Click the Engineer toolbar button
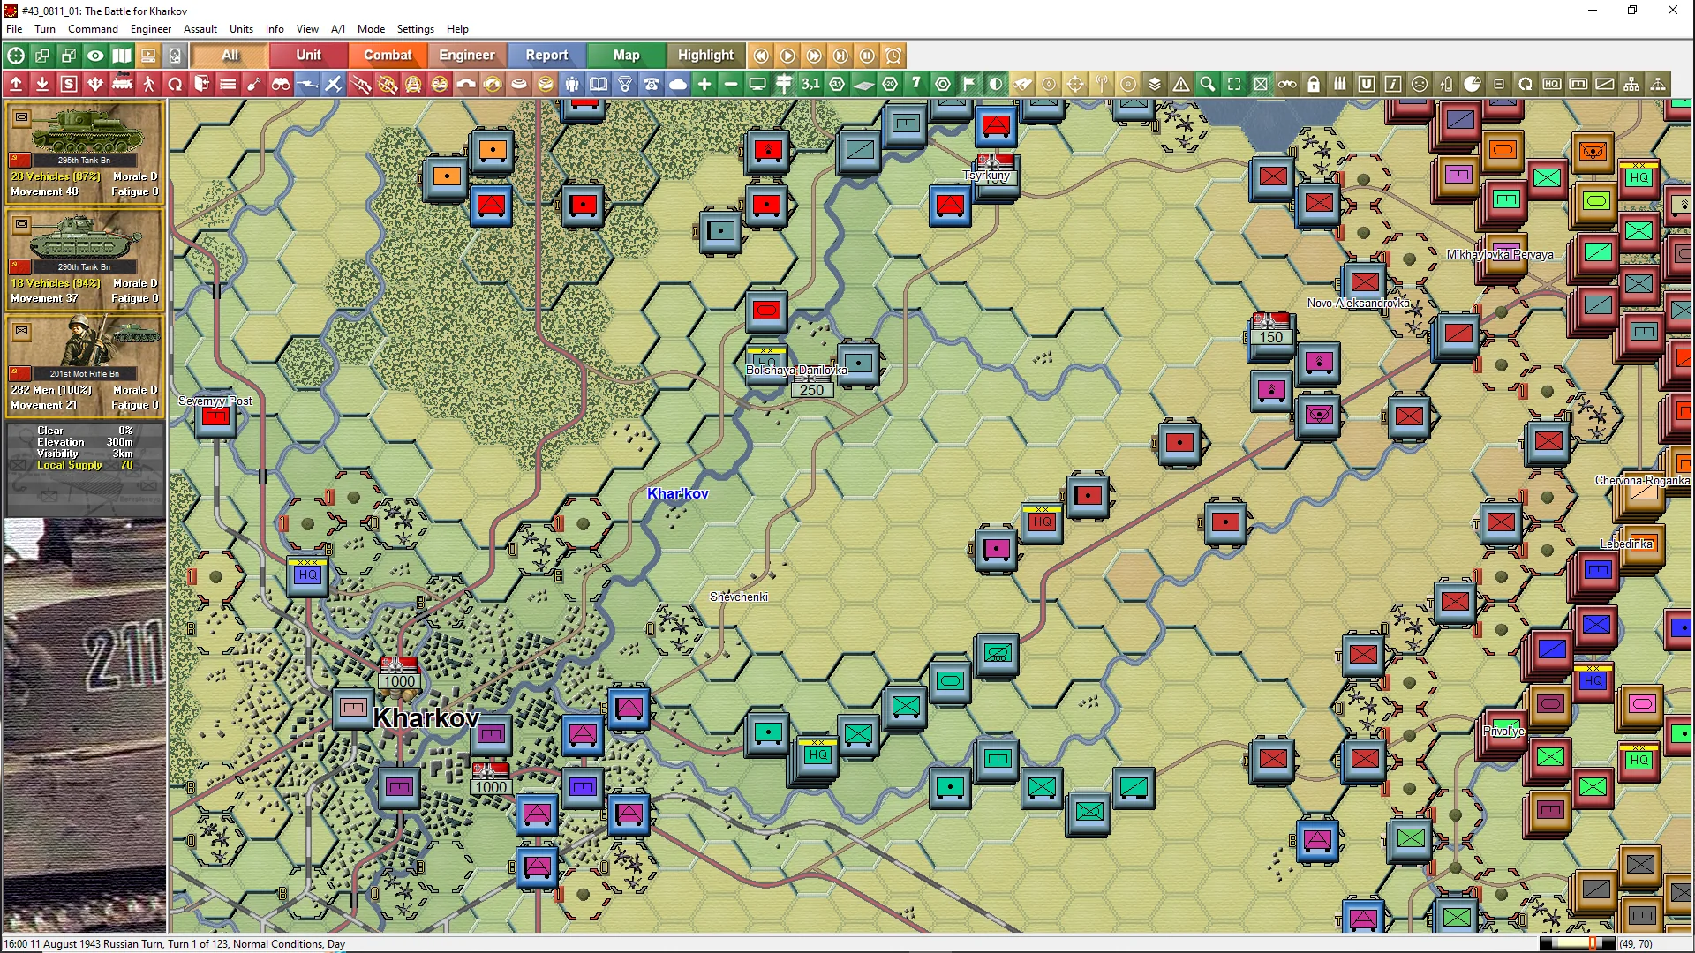Image resolution: width=1695 pixels, height=953 pixels. click(466, 55)
